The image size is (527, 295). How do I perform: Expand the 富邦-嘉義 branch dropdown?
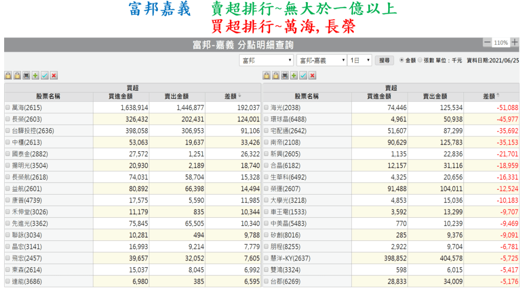321,60
